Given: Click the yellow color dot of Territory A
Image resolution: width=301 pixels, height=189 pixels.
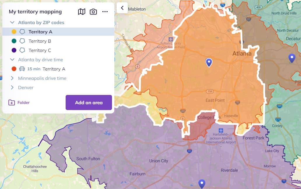Looking at the screenshot, I should (14, 32).
